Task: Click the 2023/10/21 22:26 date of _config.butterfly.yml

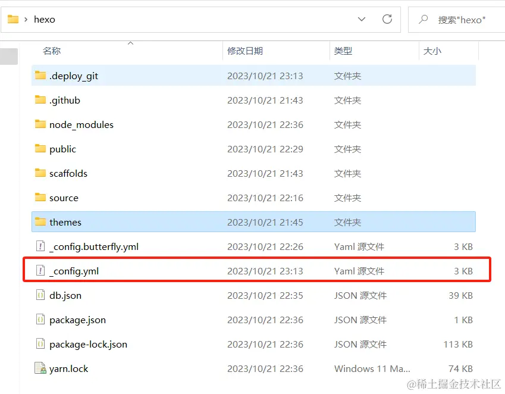Action: click(x=265, y=247)
